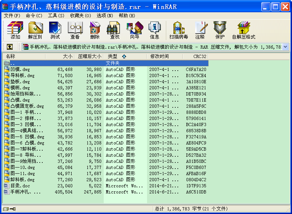Screen dimensions: 292x214
Task: Open the 帮助(H) menu
Action: (127, 15)
